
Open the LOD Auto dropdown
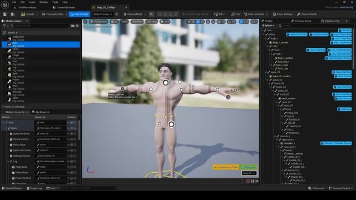[x=151, y=22]
